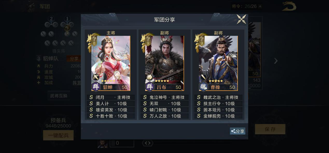Click the 分享 share button at the bottom of the dialog
329x153 pixels.
237,131
